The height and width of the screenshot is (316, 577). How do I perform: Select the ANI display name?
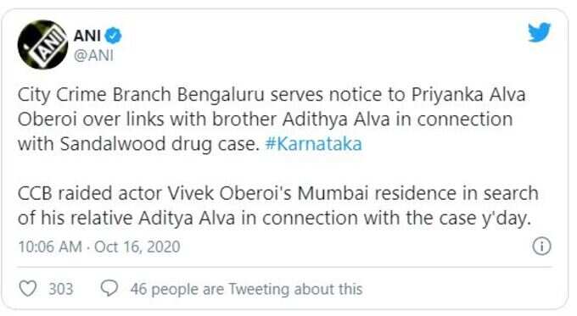click(x=87, y=36)
